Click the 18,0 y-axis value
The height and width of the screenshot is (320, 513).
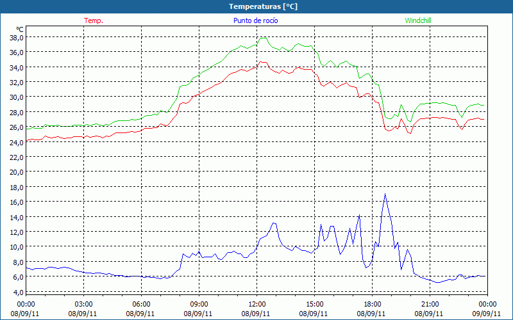click(x=17, y=187)
